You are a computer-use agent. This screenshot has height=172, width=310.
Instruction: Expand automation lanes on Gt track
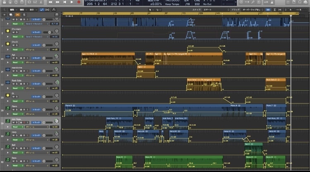tap(8, 101)
